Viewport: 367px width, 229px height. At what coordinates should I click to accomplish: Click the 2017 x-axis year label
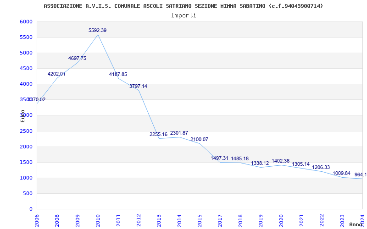pos(220,220)
